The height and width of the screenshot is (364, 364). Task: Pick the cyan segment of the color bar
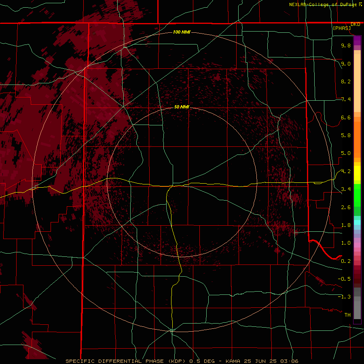357,222
